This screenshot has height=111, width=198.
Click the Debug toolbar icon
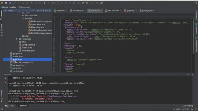click(x=66, y=3)
